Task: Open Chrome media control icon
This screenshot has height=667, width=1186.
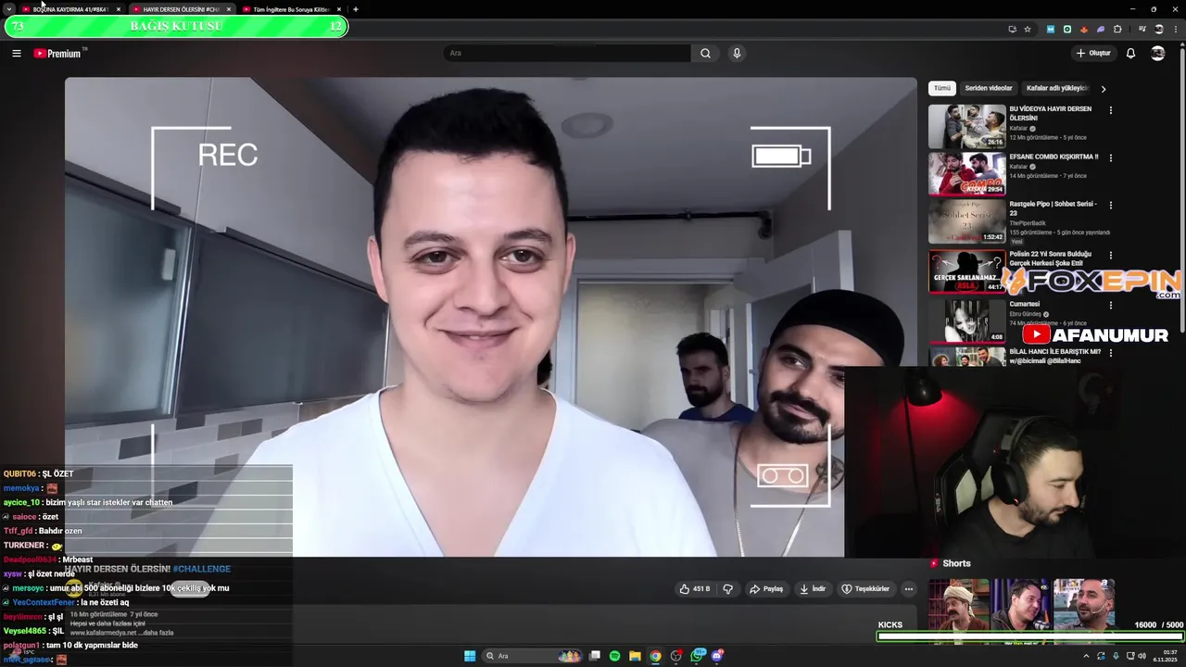Action: tap(1142, 30)
